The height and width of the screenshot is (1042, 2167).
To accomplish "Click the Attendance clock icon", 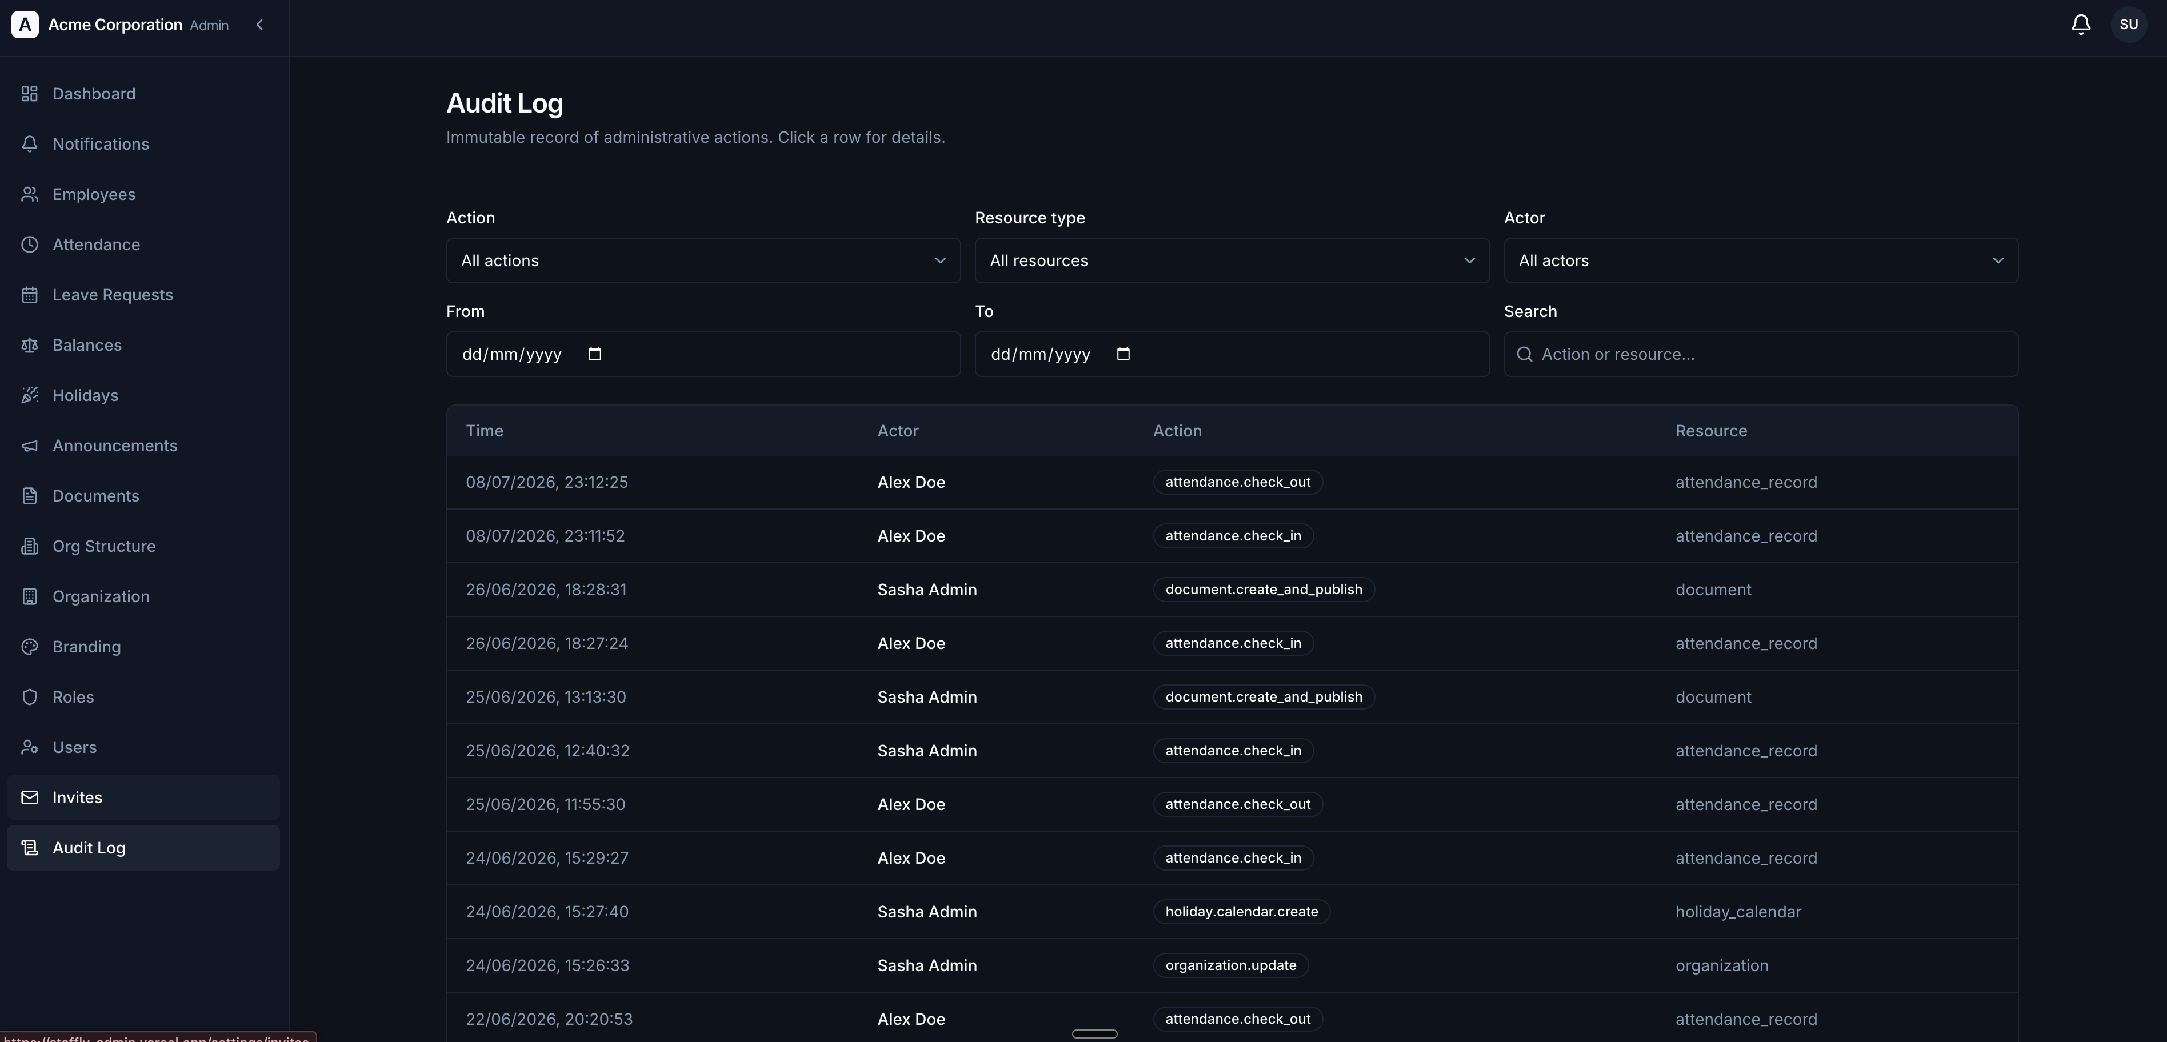I will (30, 245).
